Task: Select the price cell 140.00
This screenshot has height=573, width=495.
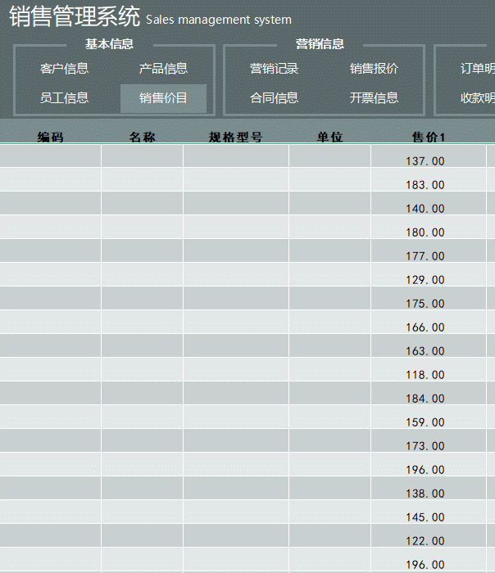Action: [x=429, y=203]
